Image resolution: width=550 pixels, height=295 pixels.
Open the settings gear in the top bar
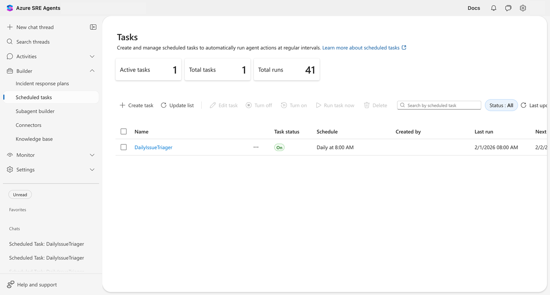[522, 8]
